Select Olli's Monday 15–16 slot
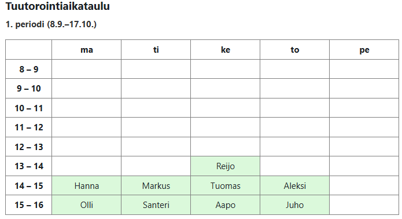This screenshot has height=219, width=402. 86,205
